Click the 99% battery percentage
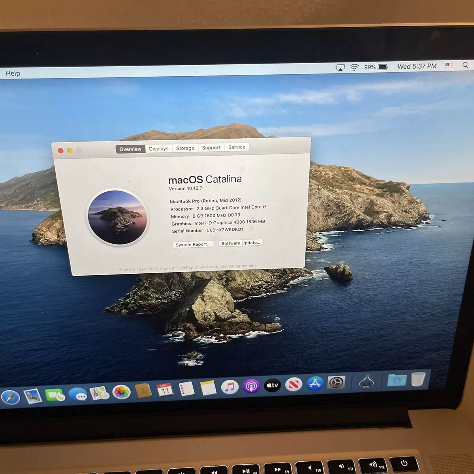The height and width of the screenshot is (474, 474). [x=370, y=67]
